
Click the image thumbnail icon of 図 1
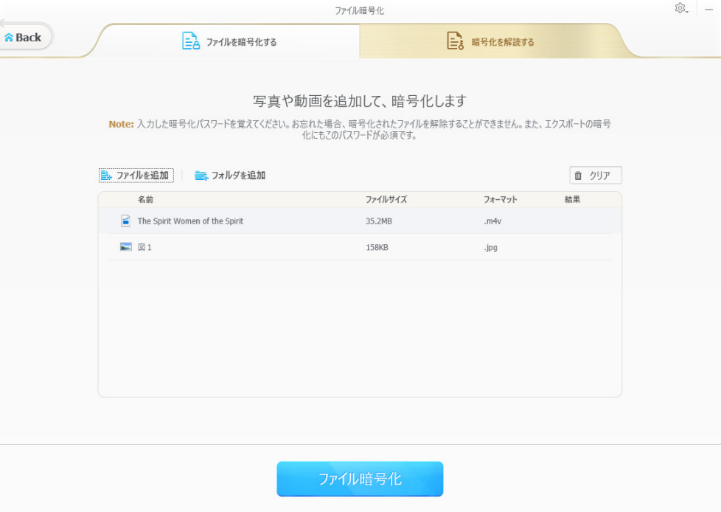pos(125,247)
